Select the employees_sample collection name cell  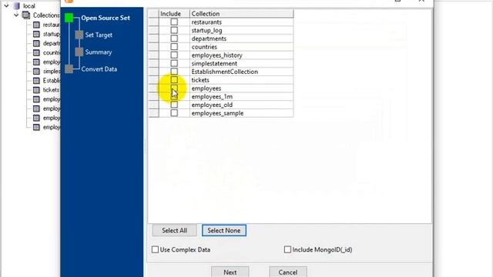point(241,113)
